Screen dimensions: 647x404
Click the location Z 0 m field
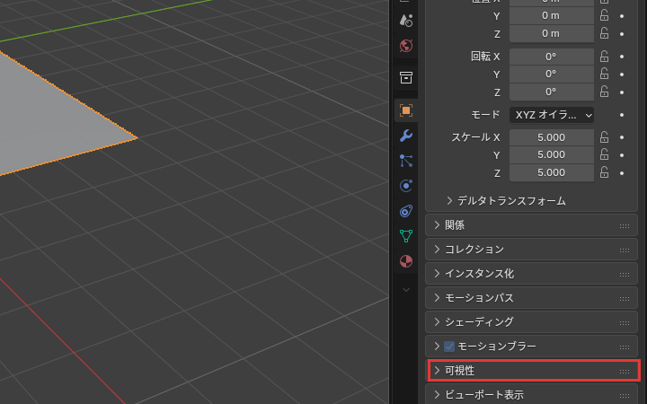[552, 33]
